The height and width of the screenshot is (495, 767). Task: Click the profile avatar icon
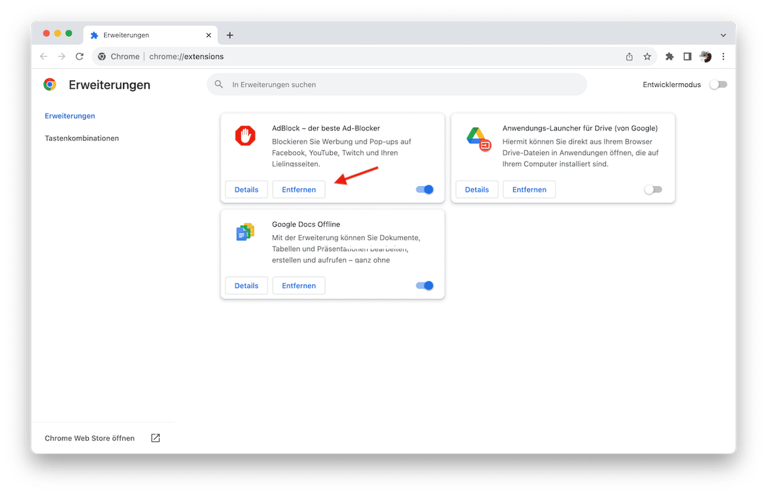tap(705, 57)
